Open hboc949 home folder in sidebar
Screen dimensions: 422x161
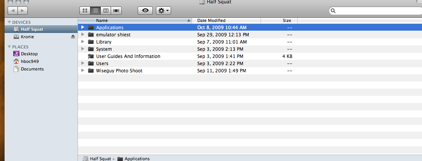[30, 61]
